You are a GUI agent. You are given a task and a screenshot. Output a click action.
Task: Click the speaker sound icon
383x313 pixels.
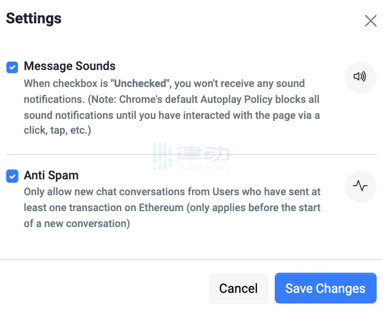[x=360, y=77]
